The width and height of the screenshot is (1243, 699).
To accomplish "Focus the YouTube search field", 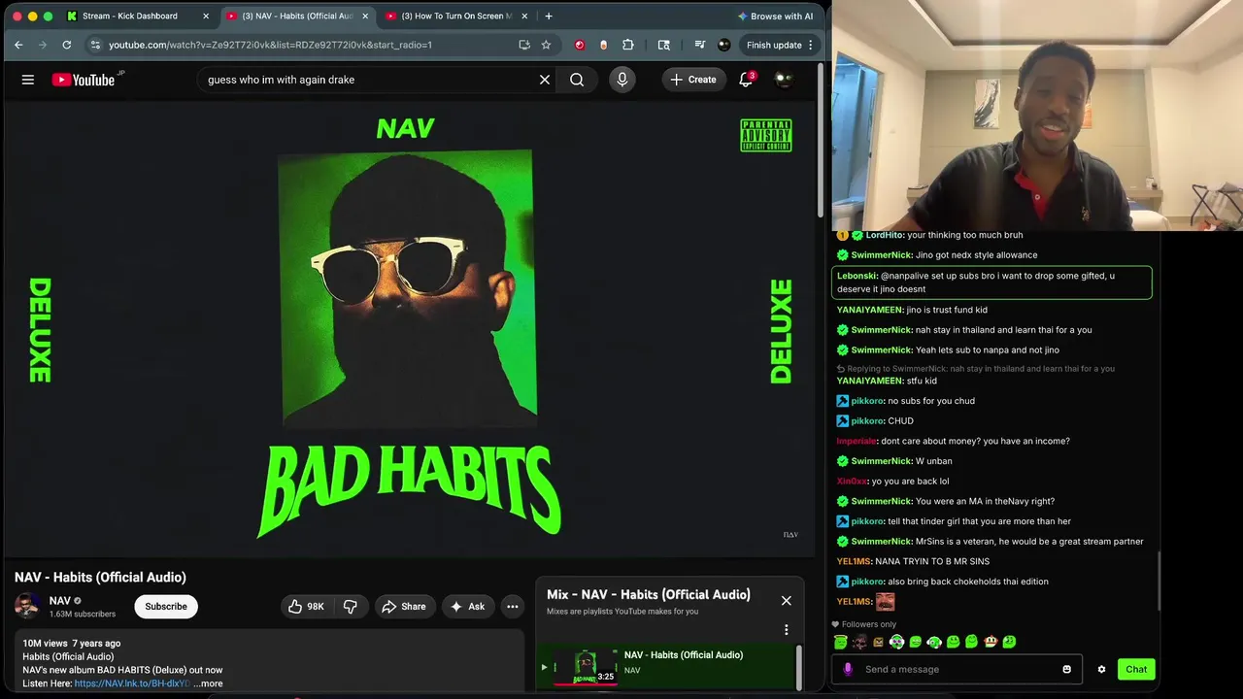I will tap(369, 80).
